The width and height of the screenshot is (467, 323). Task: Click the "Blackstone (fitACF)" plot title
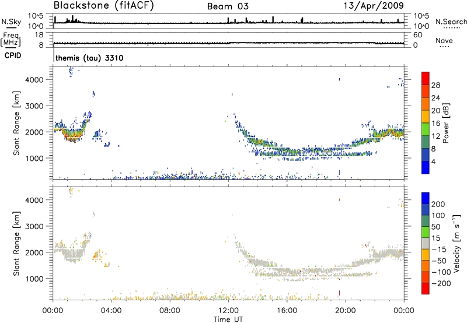[x=104, y=6]
